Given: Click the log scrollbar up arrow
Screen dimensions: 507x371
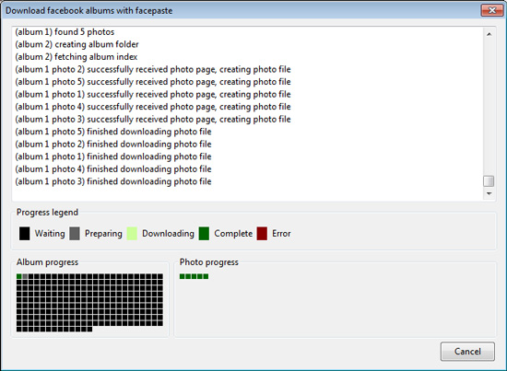Looking at the screenshot, I should (x=489, y=34).
